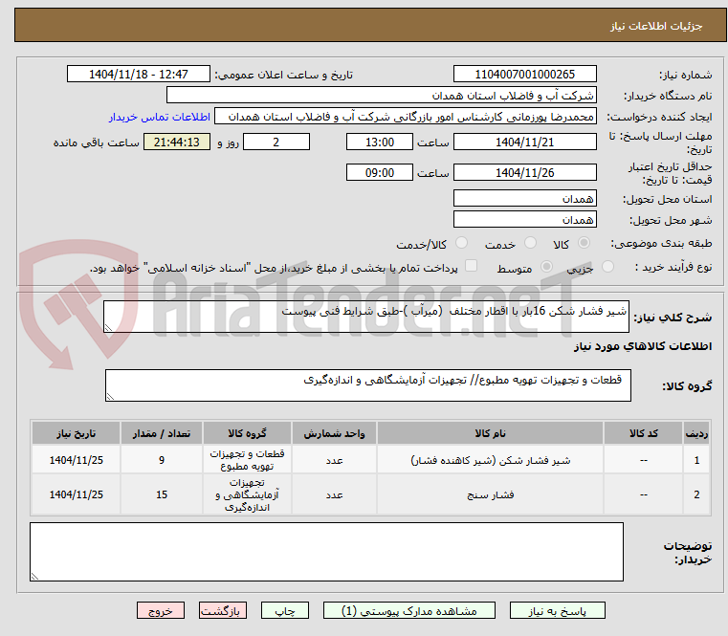The image size is (728, 636).
Task: Click the تعداد / مقدار column header
Action: tap(162, 433)
